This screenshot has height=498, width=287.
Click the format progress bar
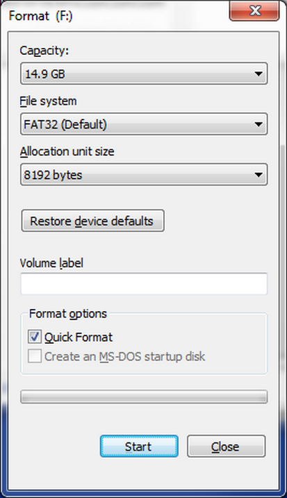coord(144,397)
